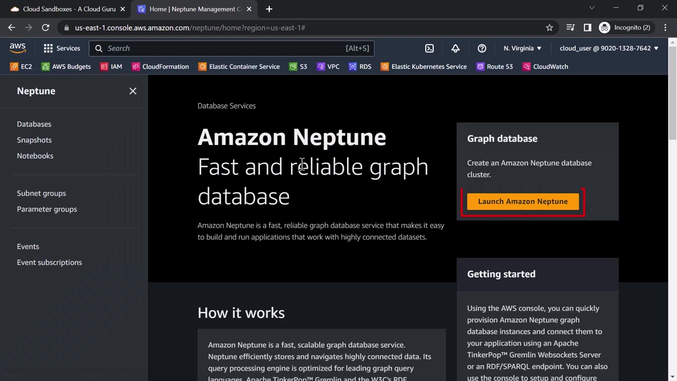Expand the N. Virginia region dropdown
677x381 pixels.
point(522,48)
